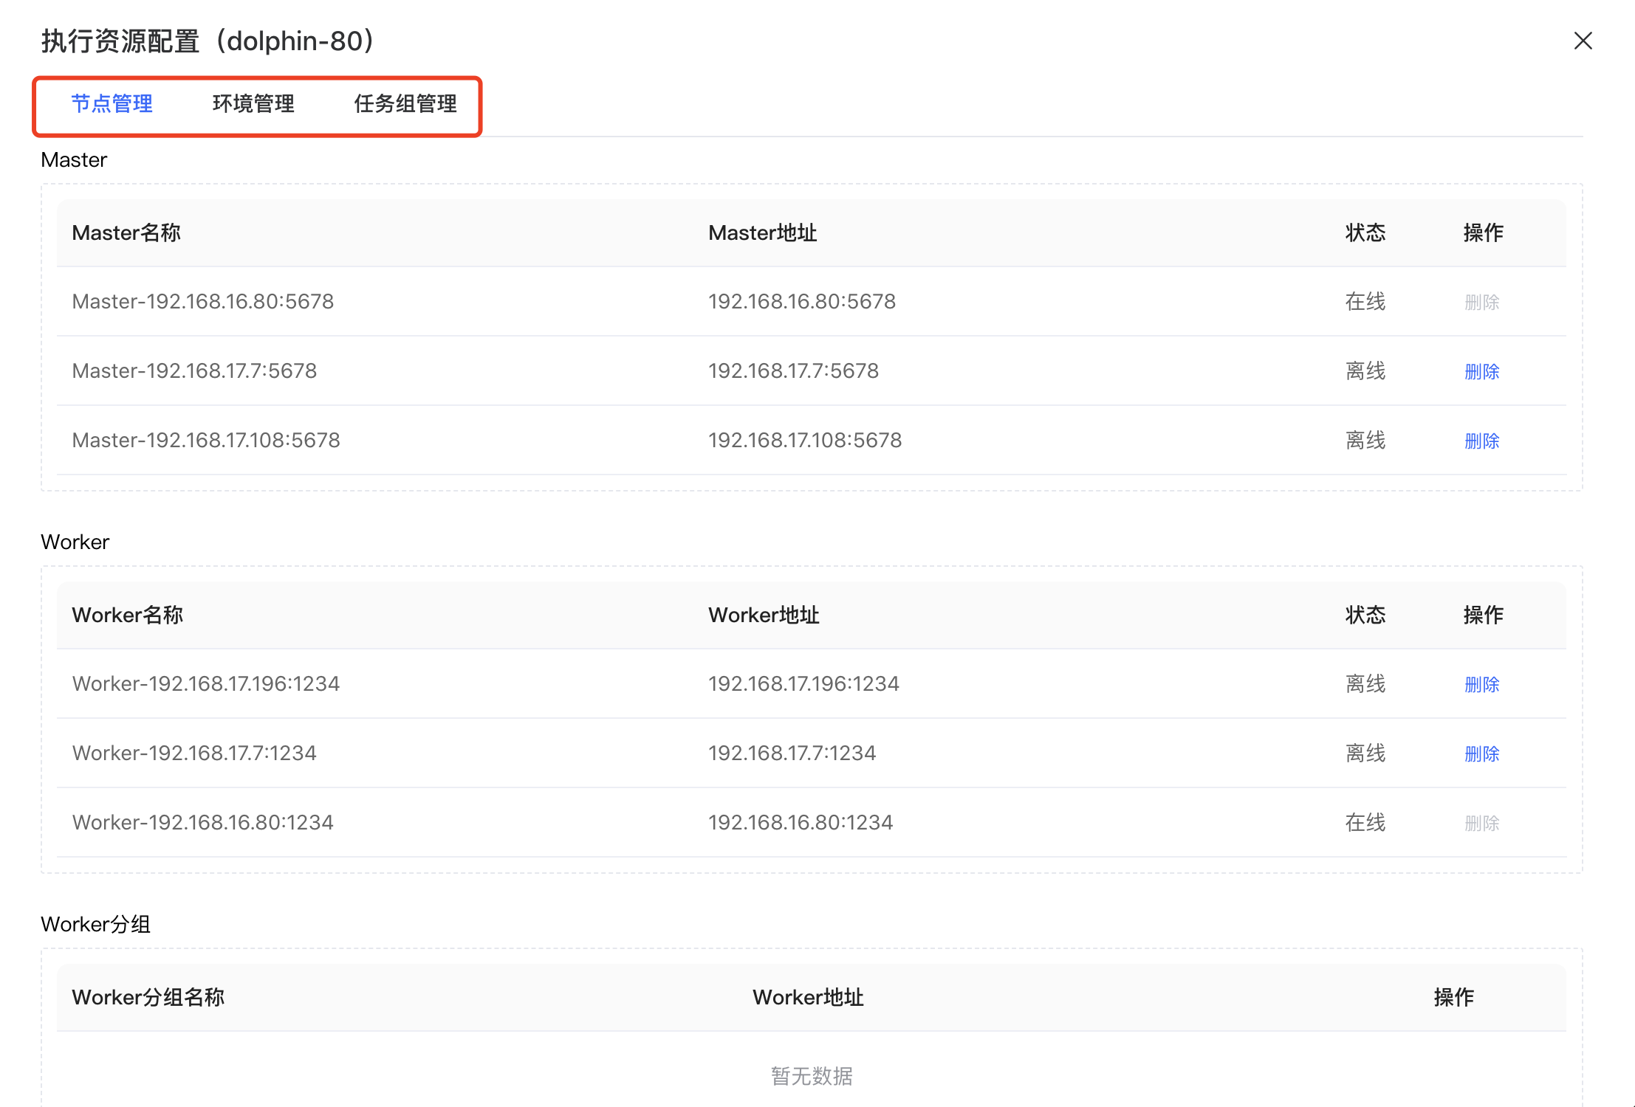Delete Worker-192.168.17.7:1234 node
The image size is (1635, 1107).
pyautogui.click(x=1481, y=753)
